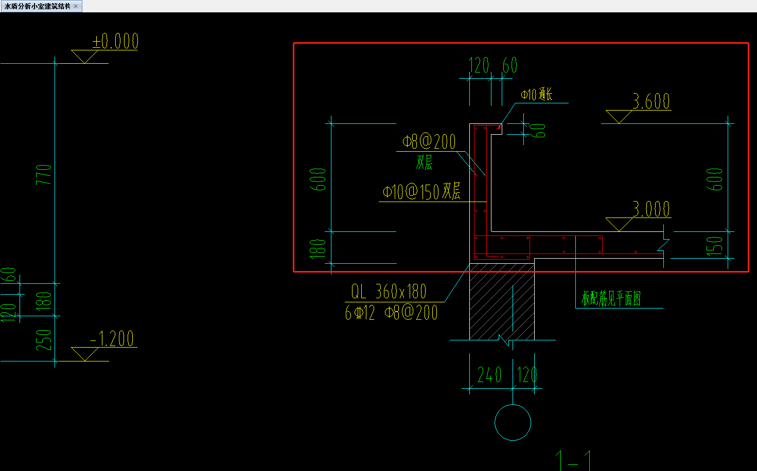This screenshot has height=471, width=757.
Task: Click the ±0.000 elevation label
Action: (x=115, y=41)
